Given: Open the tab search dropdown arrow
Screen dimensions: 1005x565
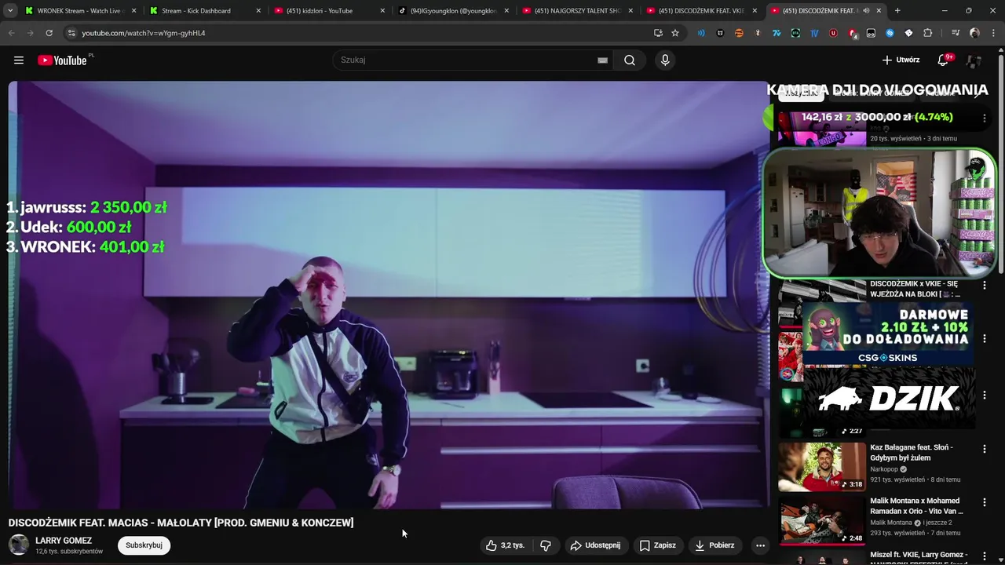Looking at the screenshot, I should (x=10, y=11).
